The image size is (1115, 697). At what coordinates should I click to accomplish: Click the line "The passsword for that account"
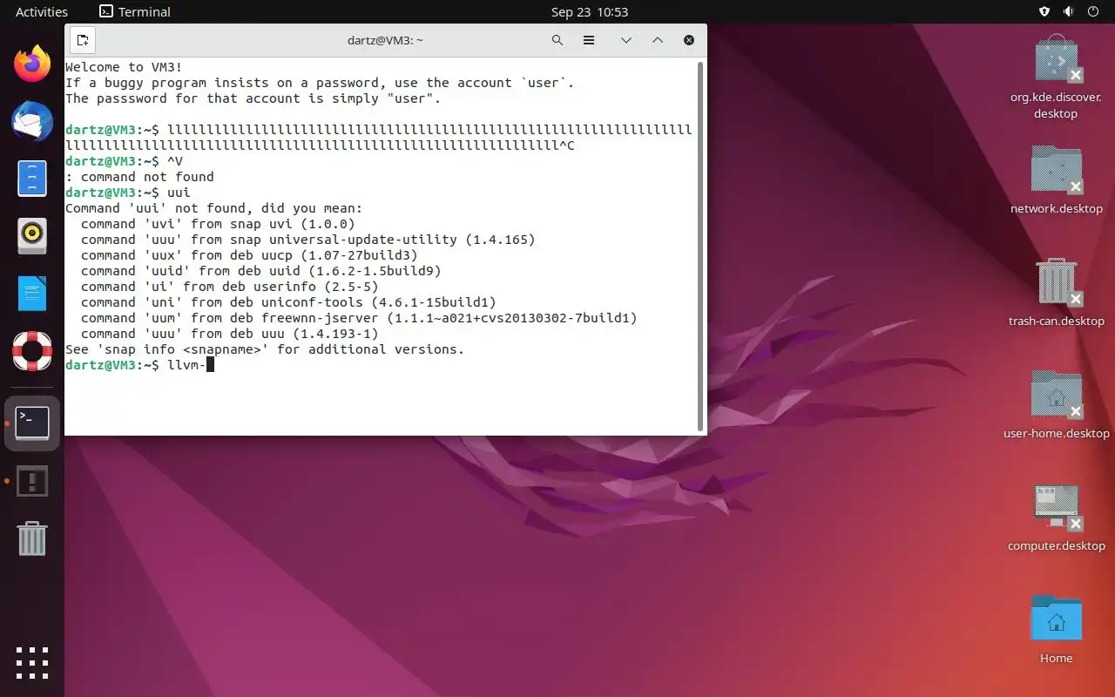click(x=253, y=98)
